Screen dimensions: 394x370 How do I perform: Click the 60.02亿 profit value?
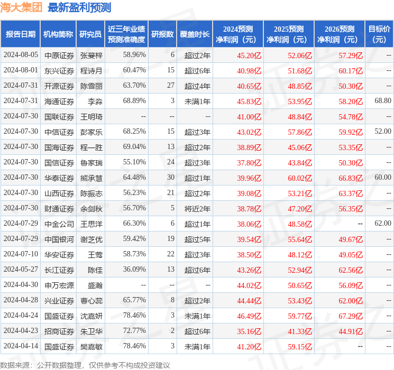coord(300,178)
